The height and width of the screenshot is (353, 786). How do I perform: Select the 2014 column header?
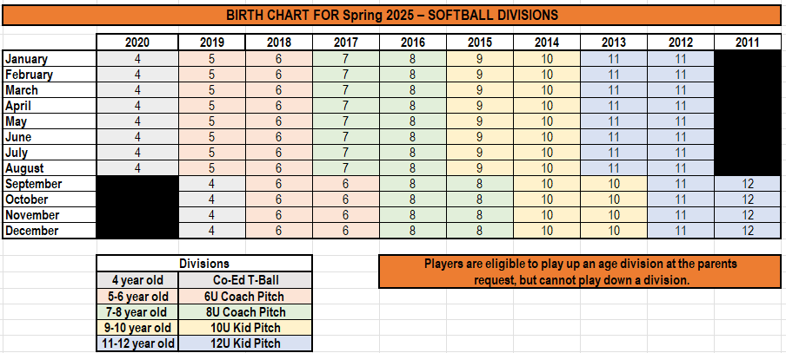coord(547,42)
